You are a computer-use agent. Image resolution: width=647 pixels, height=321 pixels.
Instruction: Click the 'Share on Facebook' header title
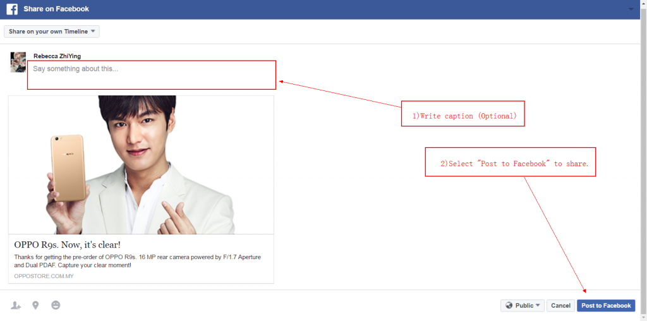(x=56, y=9)
